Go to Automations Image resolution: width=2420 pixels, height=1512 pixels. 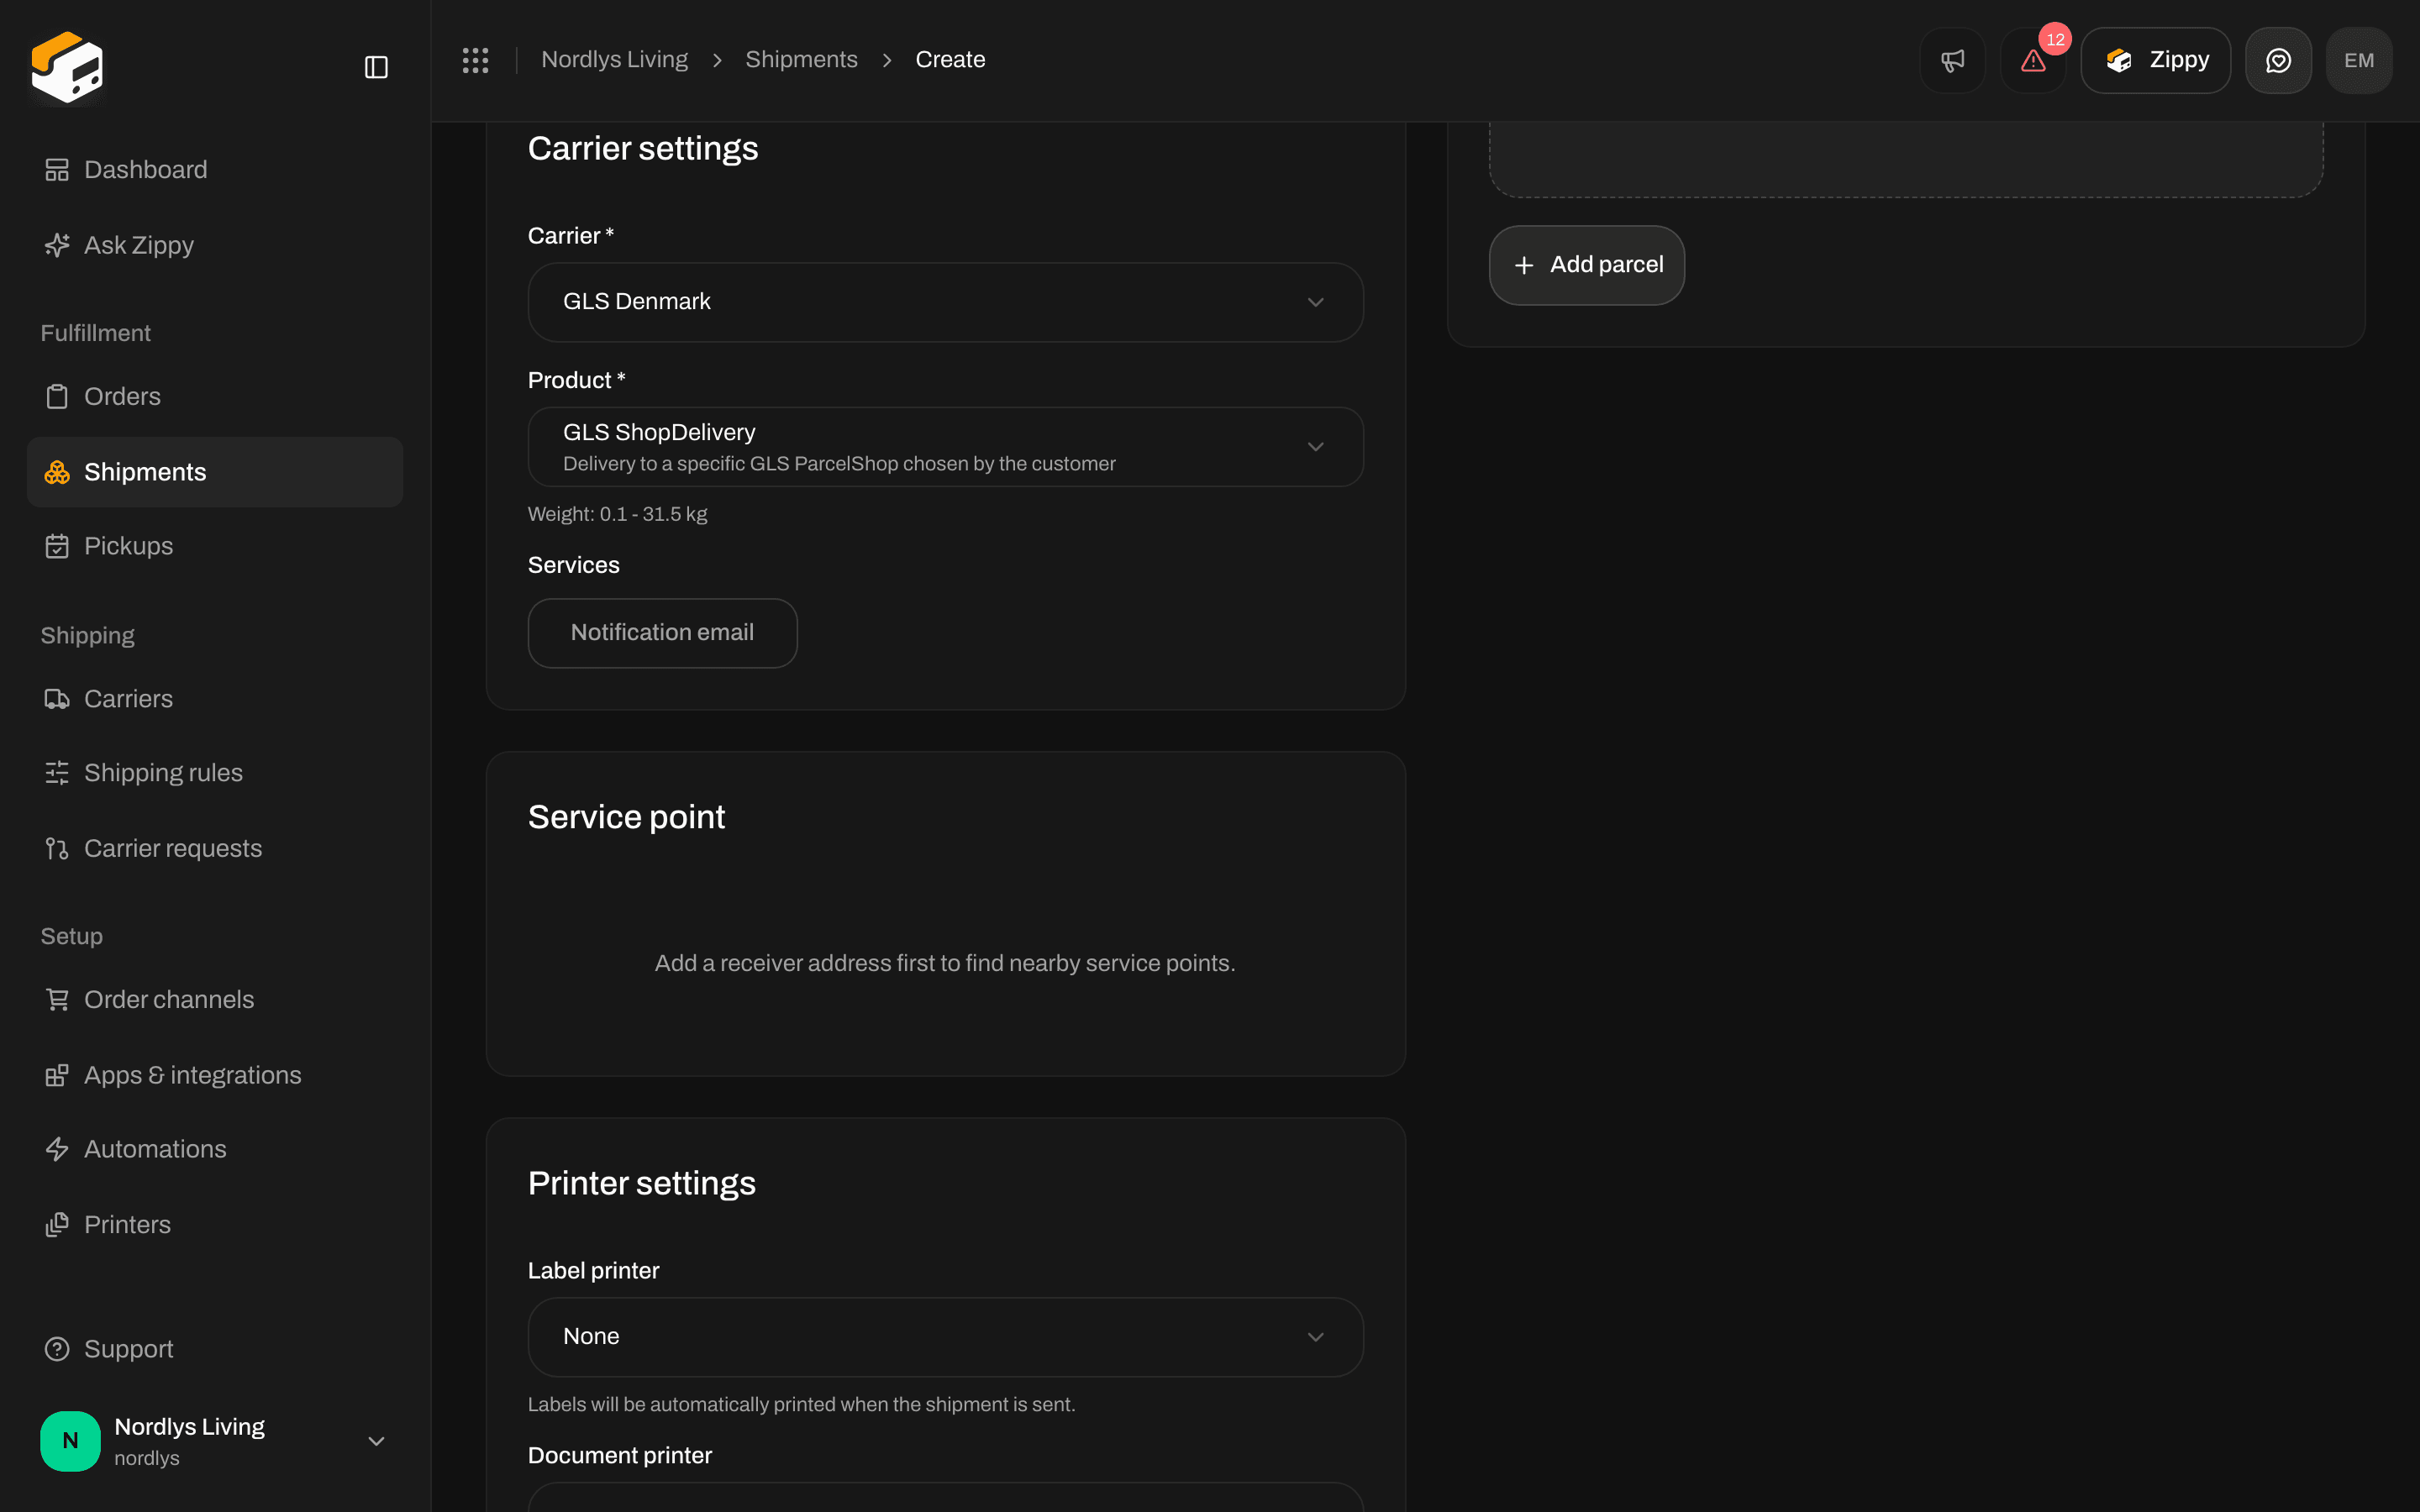pos(215,1150)
